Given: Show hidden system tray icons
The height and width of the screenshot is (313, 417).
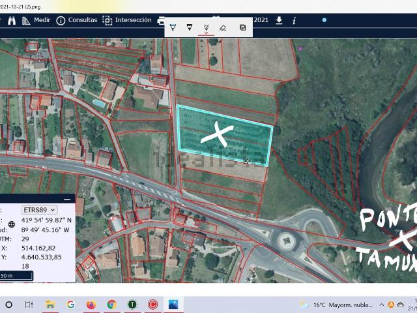Looking at the screenshot, I should (382, 305).
